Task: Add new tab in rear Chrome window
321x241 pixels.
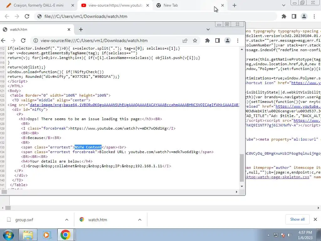Action: point(234,5)
